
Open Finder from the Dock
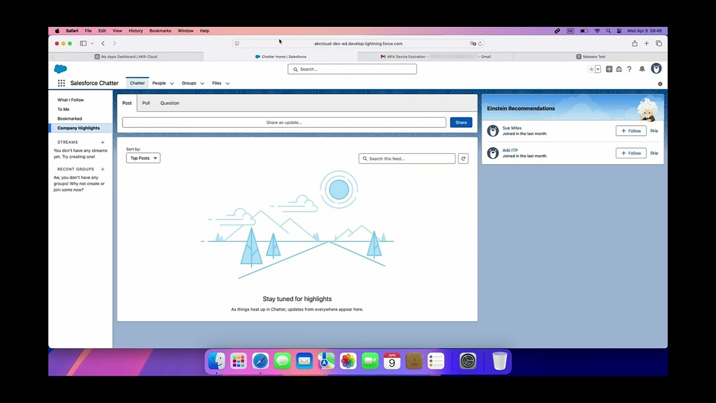click(x=216, y=361)
